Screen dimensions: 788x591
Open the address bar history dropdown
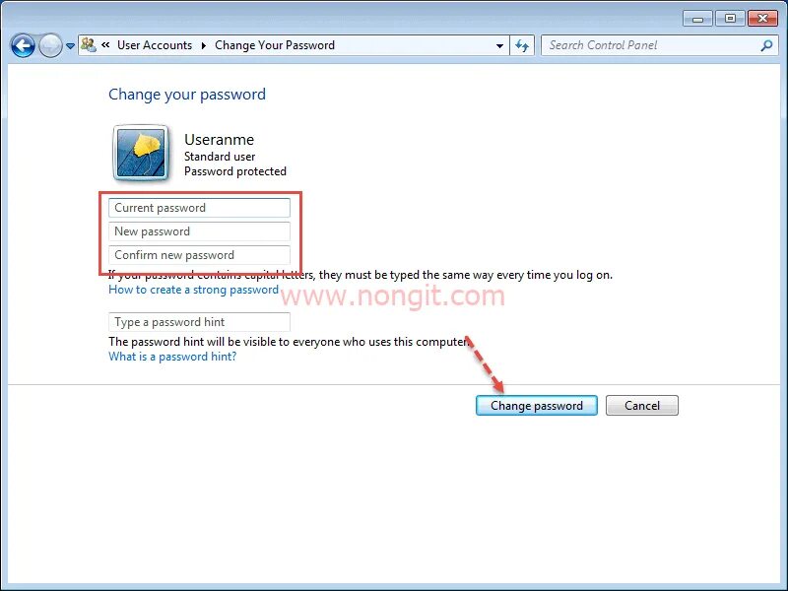[499, 45]
